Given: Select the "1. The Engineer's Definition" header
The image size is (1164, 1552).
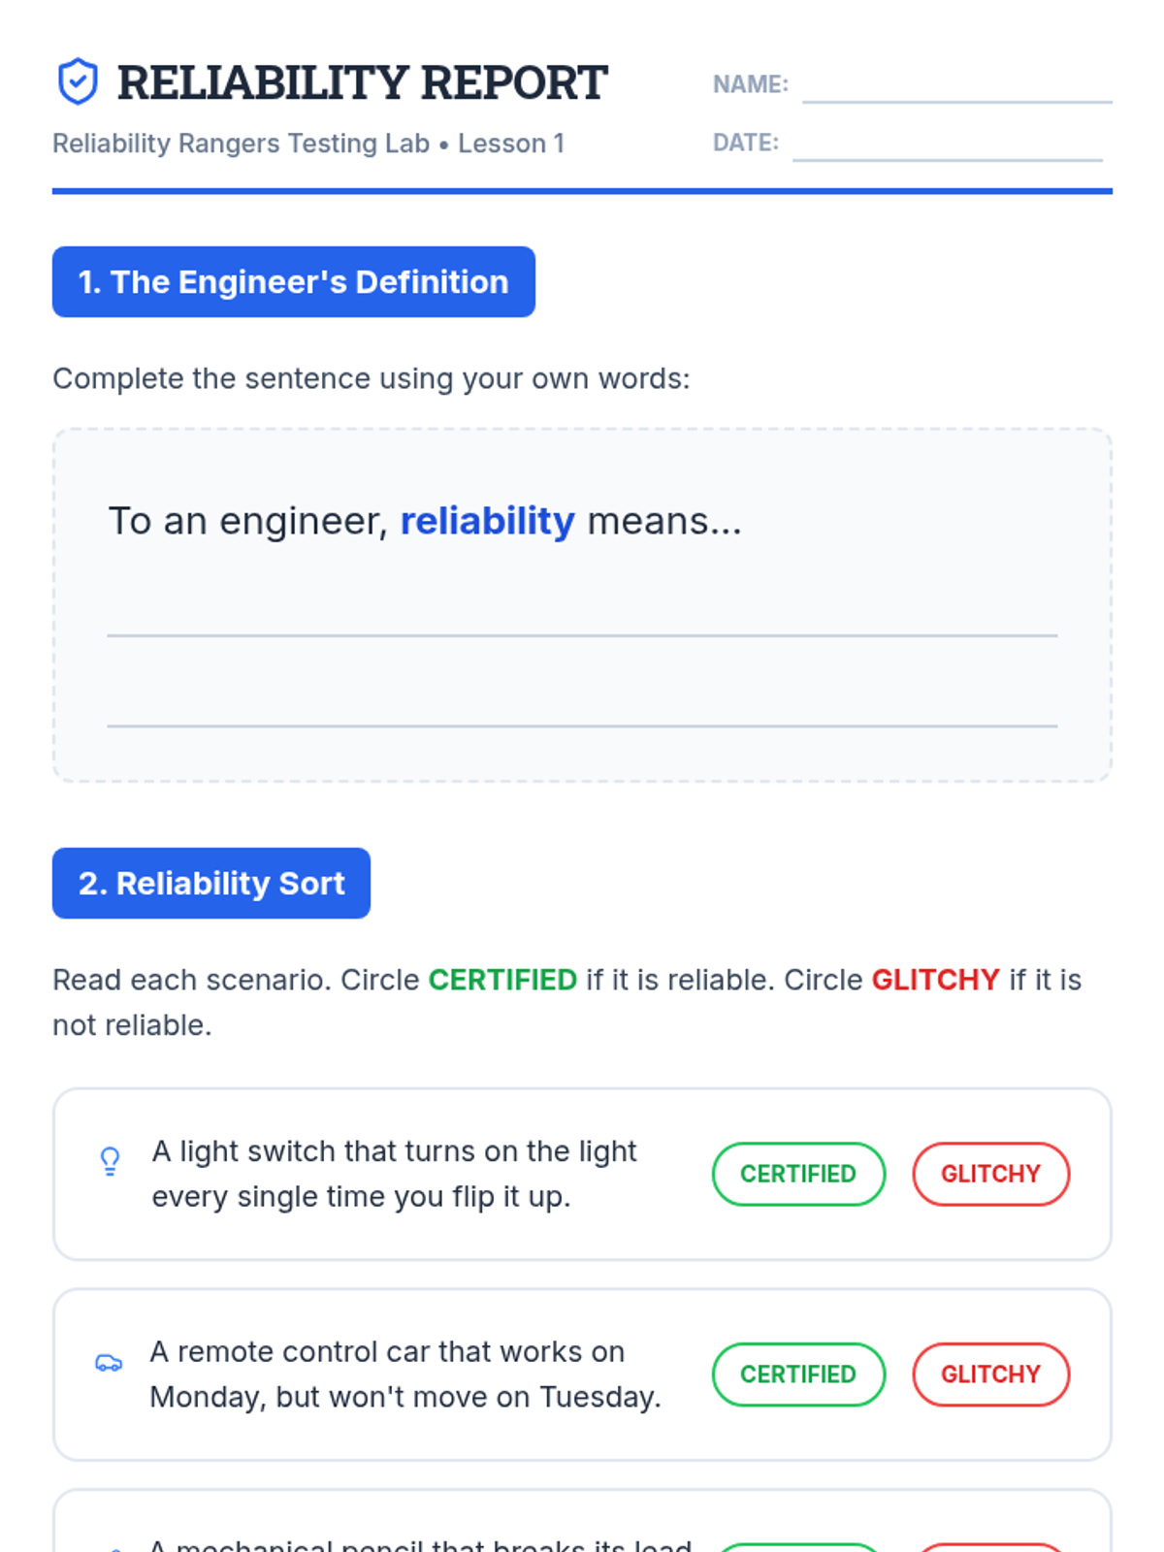Looking at the screenshot, I should tap(293, 282).
